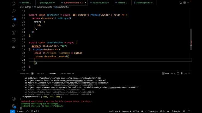Open changes compare icon in editor toolbar
The height and width of the screenshot is (113, 202).
180,3
